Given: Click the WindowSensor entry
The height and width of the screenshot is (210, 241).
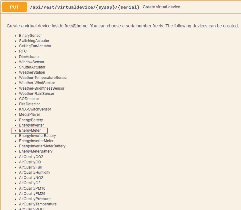Looking at the screenshot, I should click(x=32, y=62).
